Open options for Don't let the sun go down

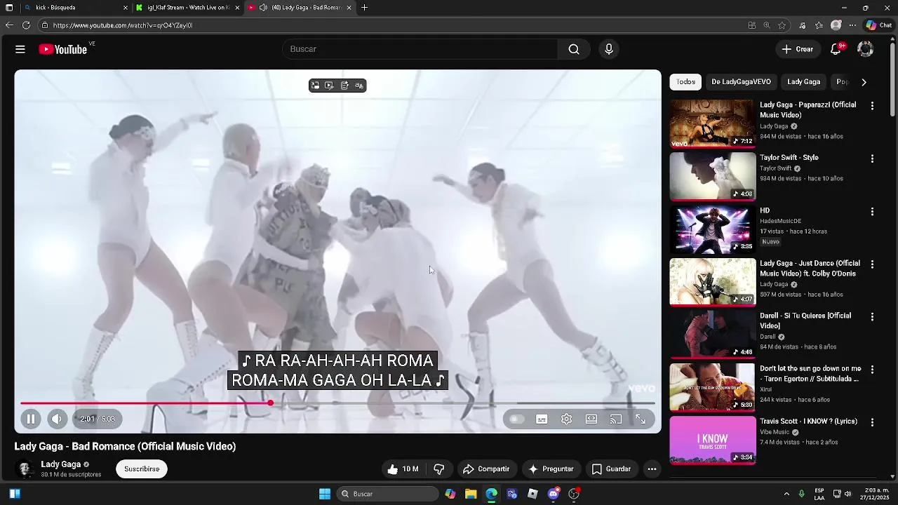(x=872, y=370)
